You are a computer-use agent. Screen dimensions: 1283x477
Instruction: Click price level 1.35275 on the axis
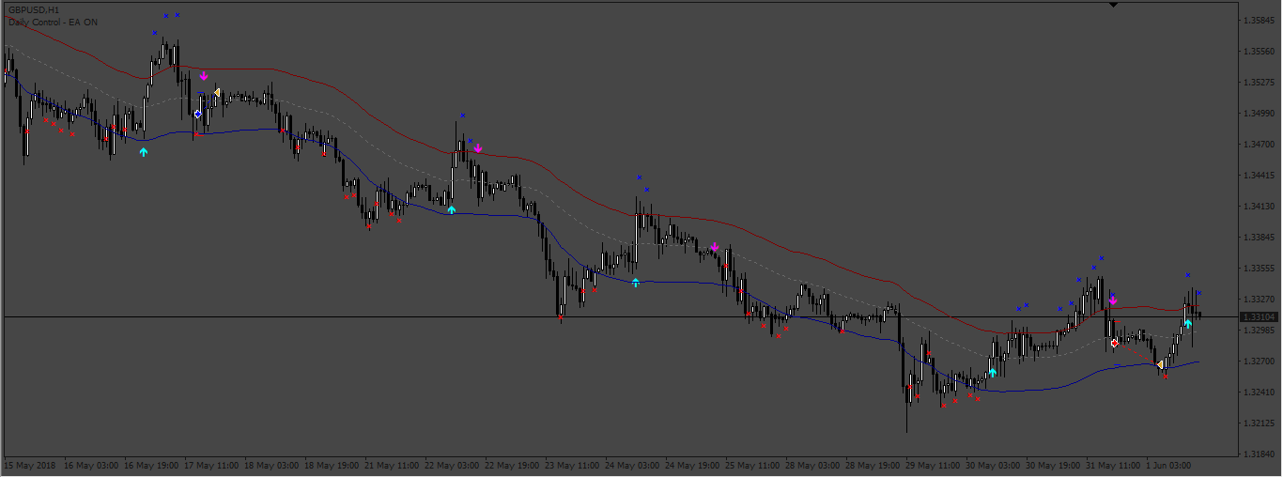coord(1258,82)
